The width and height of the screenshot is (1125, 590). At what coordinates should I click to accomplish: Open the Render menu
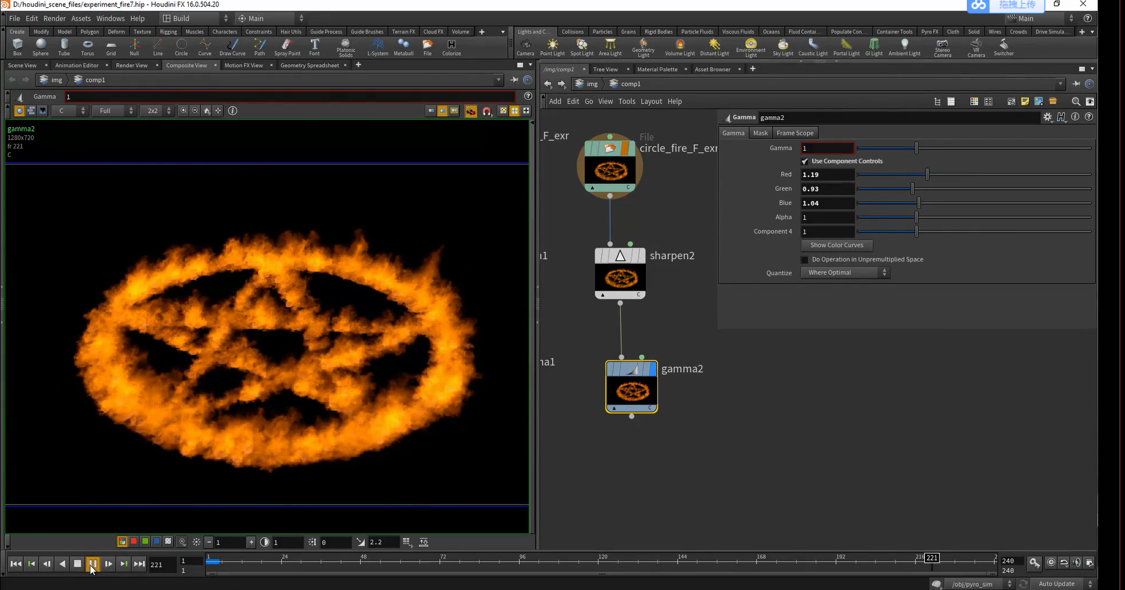click(x=55, y=19)
